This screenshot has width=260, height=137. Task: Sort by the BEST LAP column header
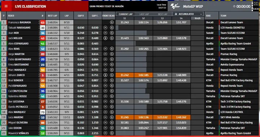(x=52, y=16)
